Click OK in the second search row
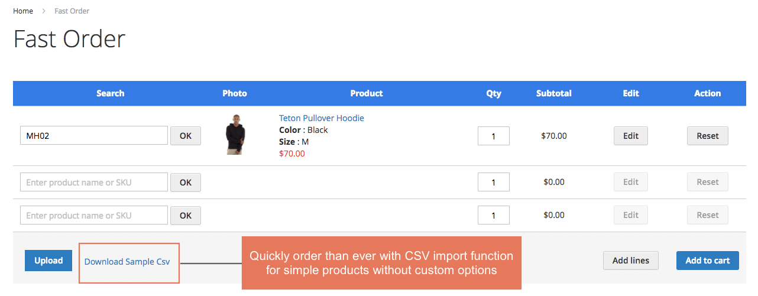 (x=186, y=182)
